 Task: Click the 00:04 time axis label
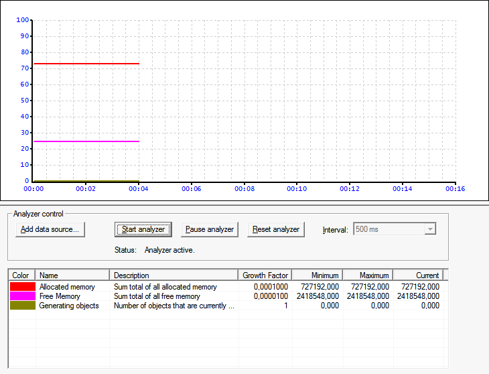[x=139, y=189]
